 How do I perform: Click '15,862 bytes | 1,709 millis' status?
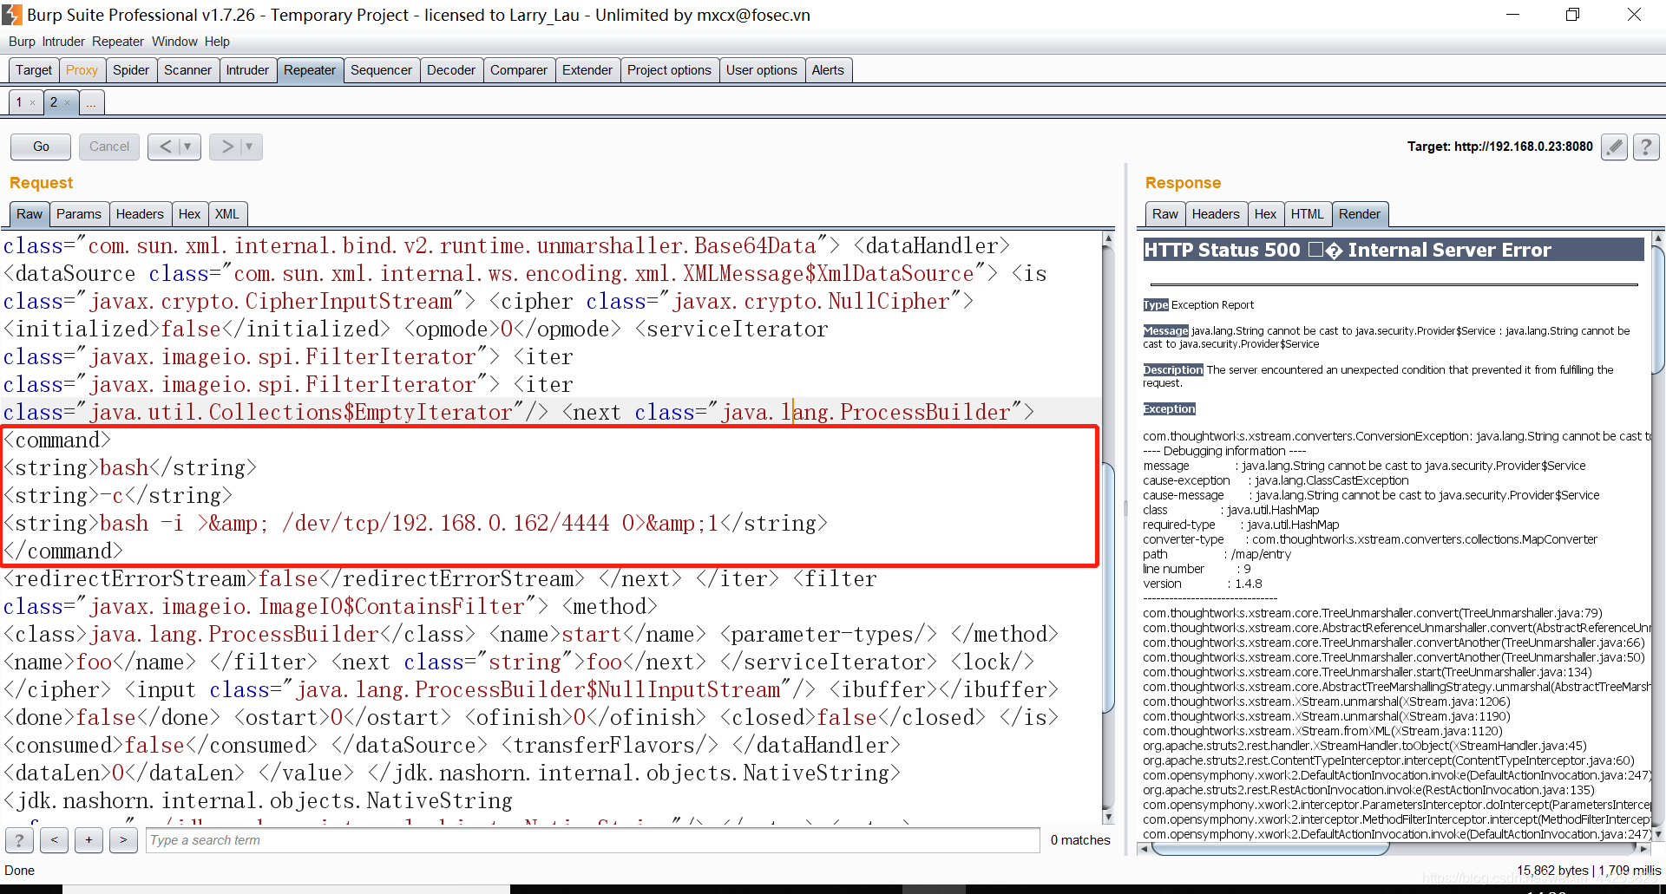pos(1589,870)
